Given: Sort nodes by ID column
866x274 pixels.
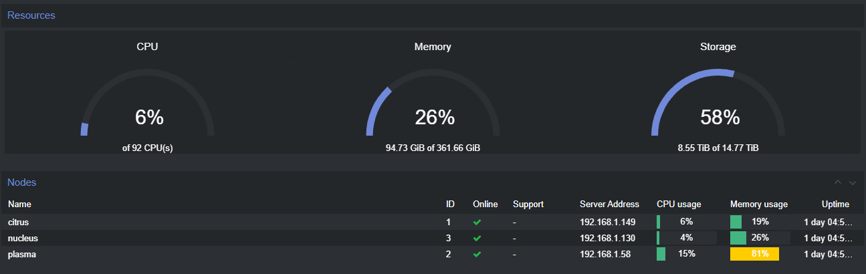Looking at the screenshot, I should coord(450,204).
